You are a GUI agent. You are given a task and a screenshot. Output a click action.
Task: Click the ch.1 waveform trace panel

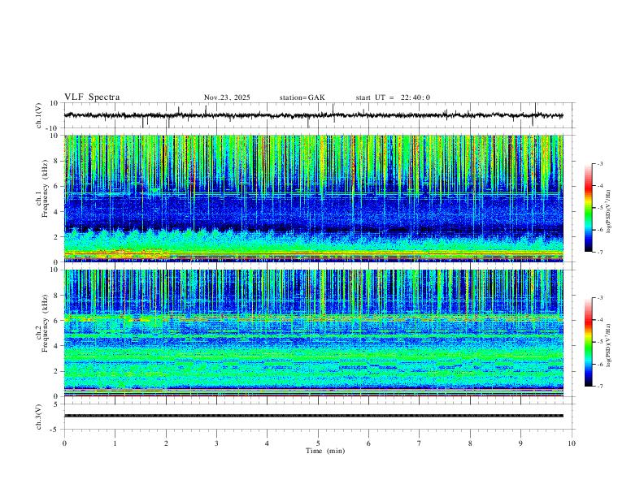[320, 115]
